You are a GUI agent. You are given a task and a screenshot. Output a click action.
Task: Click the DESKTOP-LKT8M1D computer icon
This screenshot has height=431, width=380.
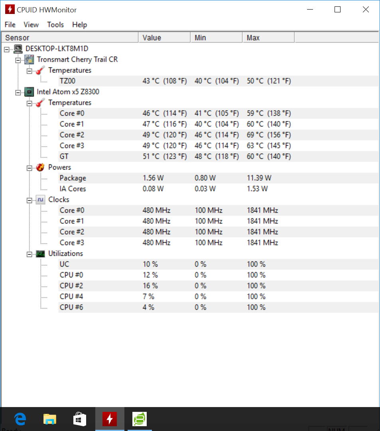17,48
